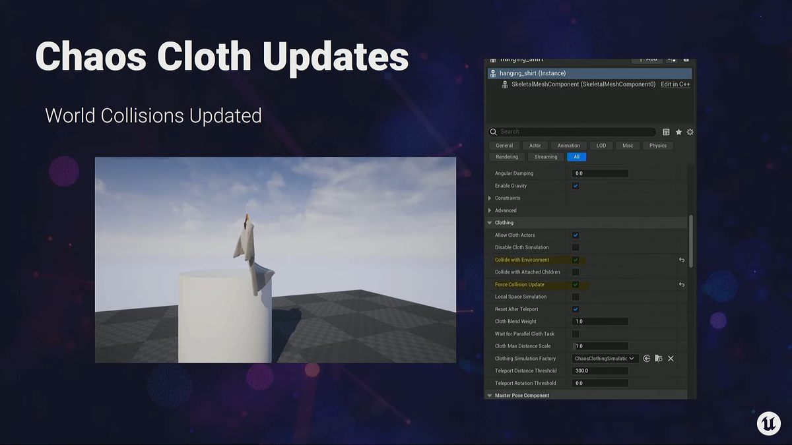This screenshot has height=445, width=792.
Task: Browse to Clothing Simulation Factory asset
Action: tap(659, 359)
